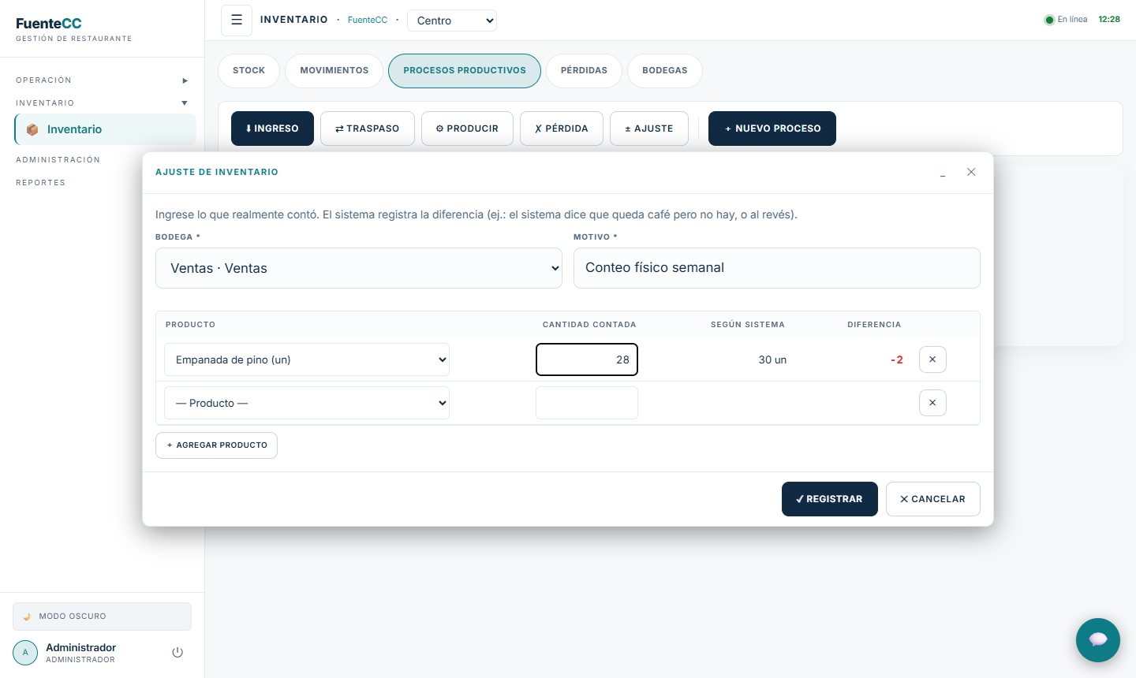The width and height of the screenshot is (1136, 678).
Task: Click the Motivo text field
Action: [777, 268]
